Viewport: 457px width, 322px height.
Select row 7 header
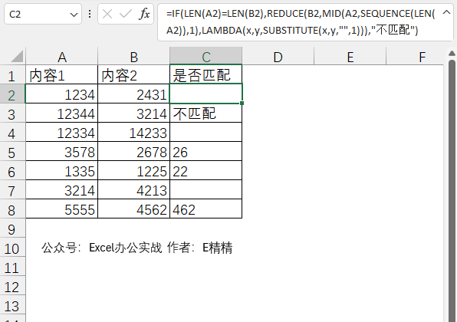click(x=12, y=189)
